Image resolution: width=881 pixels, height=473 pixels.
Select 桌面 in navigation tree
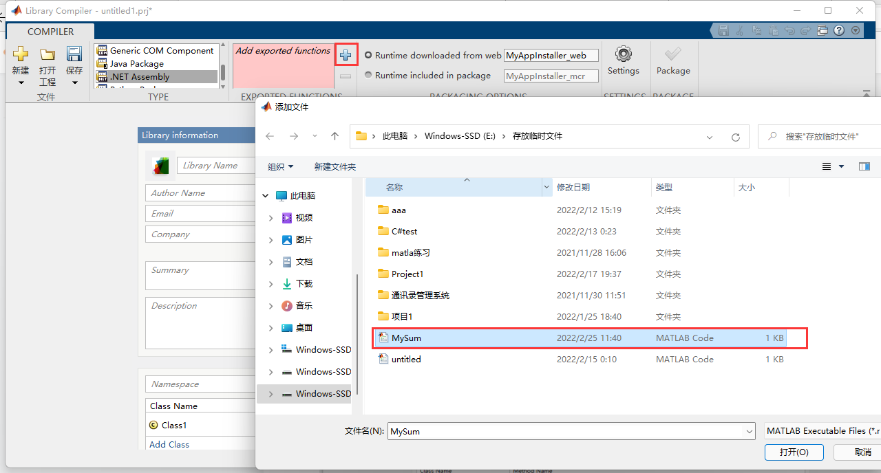point(304,328)
